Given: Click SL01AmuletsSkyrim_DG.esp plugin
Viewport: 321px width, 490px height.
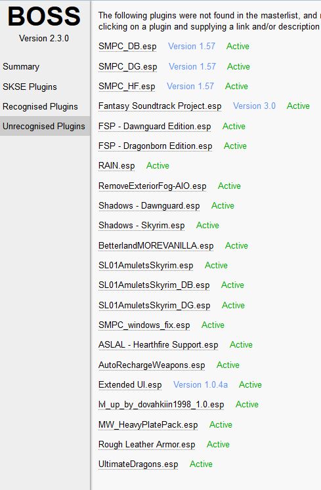Looking at the screenshot, I should 154,305.
